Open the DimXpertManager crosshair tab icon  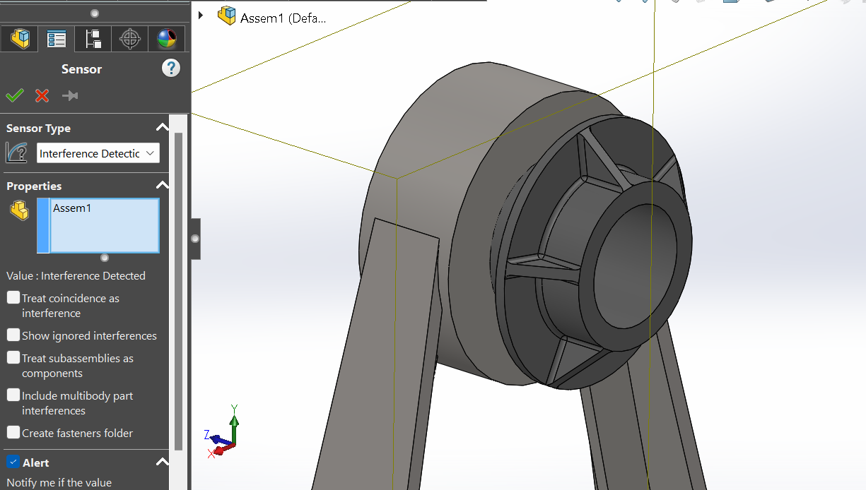(x=130, y=39)
